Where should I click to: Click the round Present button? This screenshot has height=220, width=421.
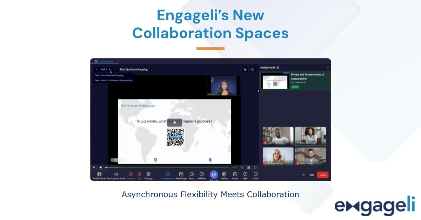point(214,174)
